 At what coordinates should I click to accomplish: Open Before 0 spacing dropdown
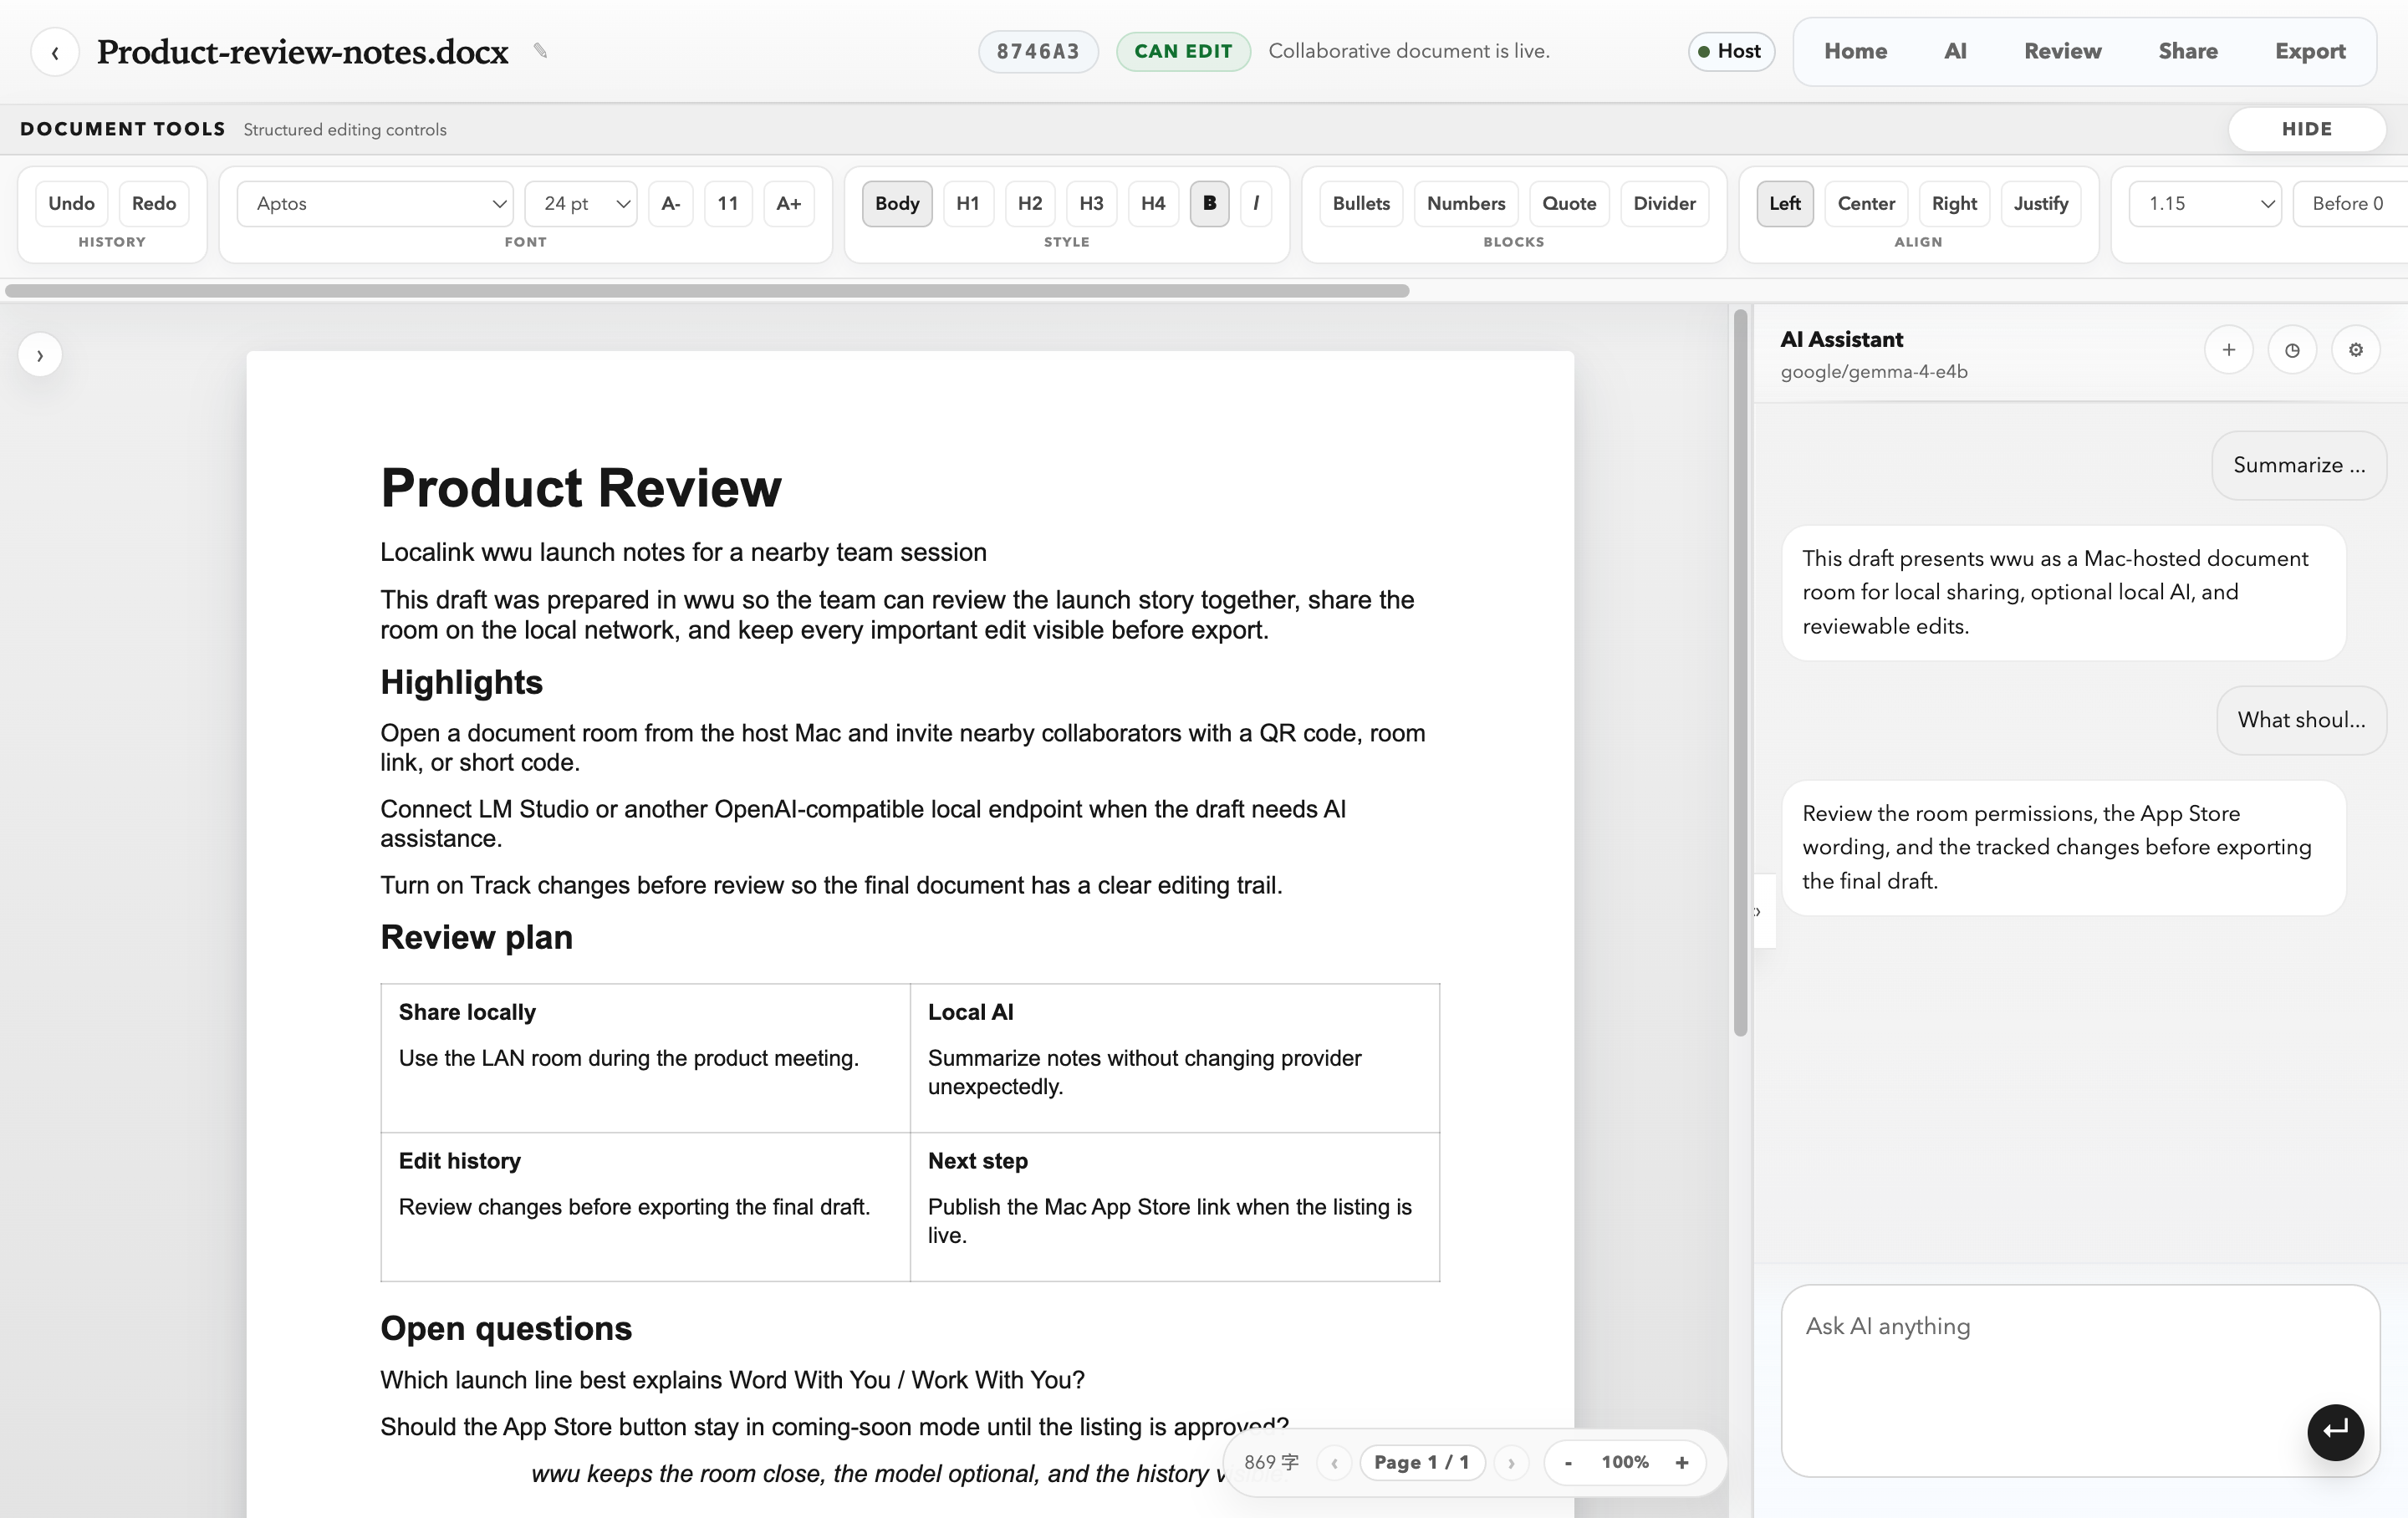(x=2350, y=204)
